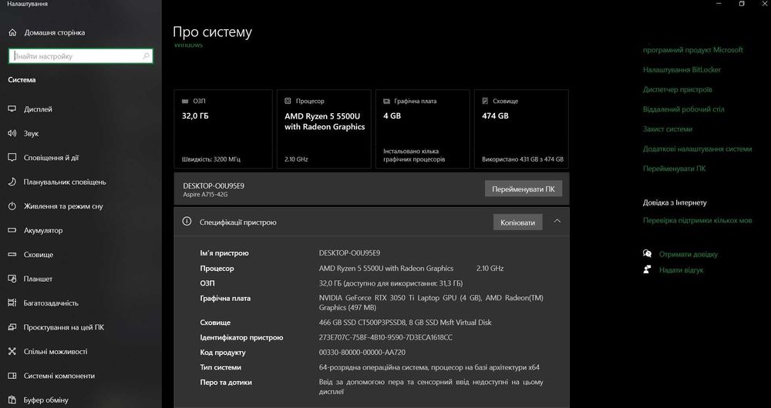Click the info icon beside Специфікації пристрою
The width and height of the screenshot is (771, 408).
click(187, 222)
